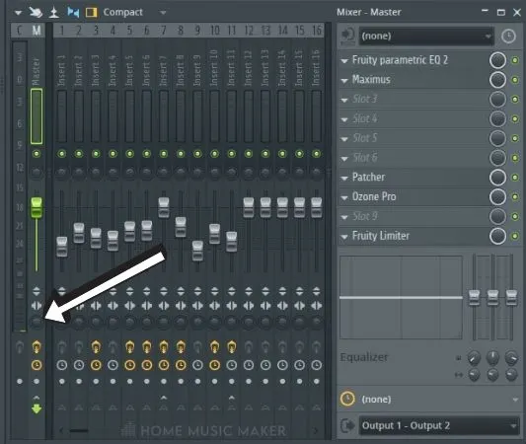Mute Insert 16 using its green LED
Screen dimensions: 526x444
point(317,154)
